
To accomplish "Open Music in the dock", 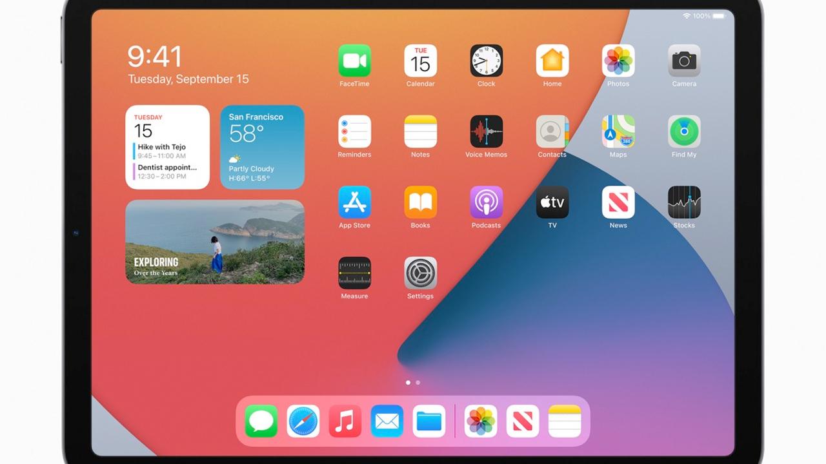I will 345,421.
